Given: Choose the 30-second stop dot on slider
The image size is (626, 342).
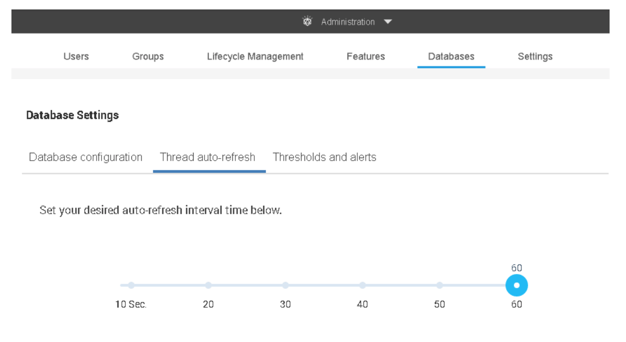Looking at the screenshot, I should coord(286,285).
